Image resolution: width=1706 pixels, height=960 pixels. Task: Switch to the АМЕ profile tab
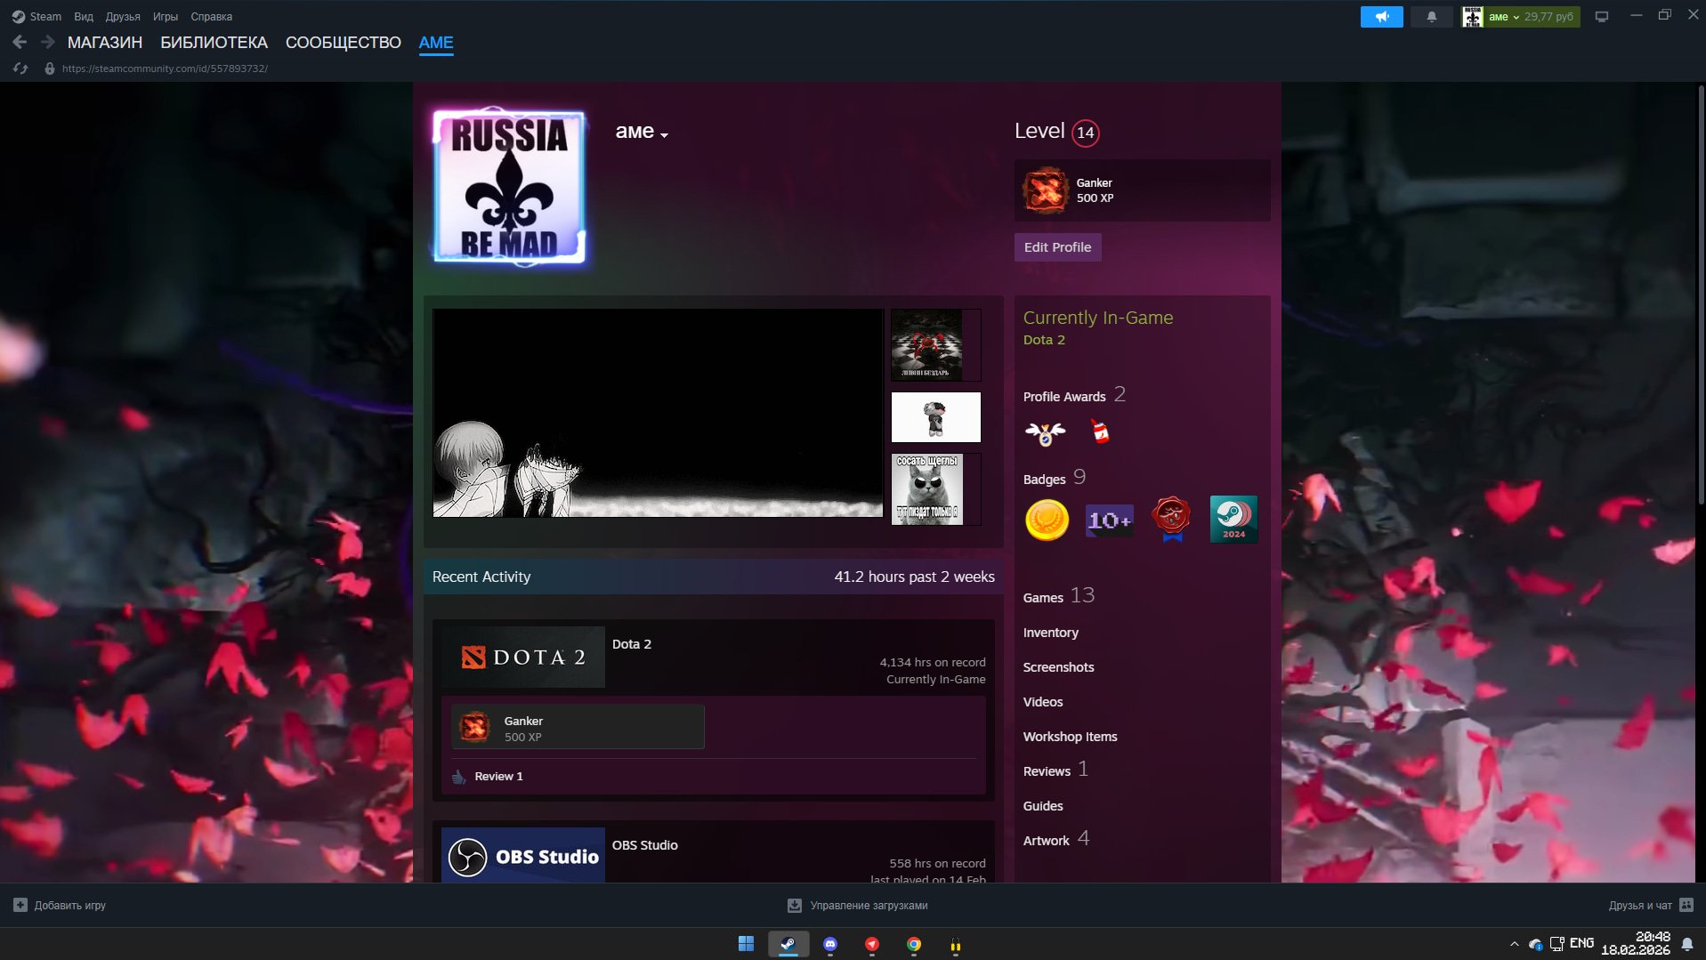(436, 43)
